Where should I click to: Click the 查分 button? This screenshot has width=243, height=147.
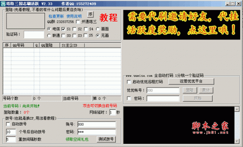(206, 90)
